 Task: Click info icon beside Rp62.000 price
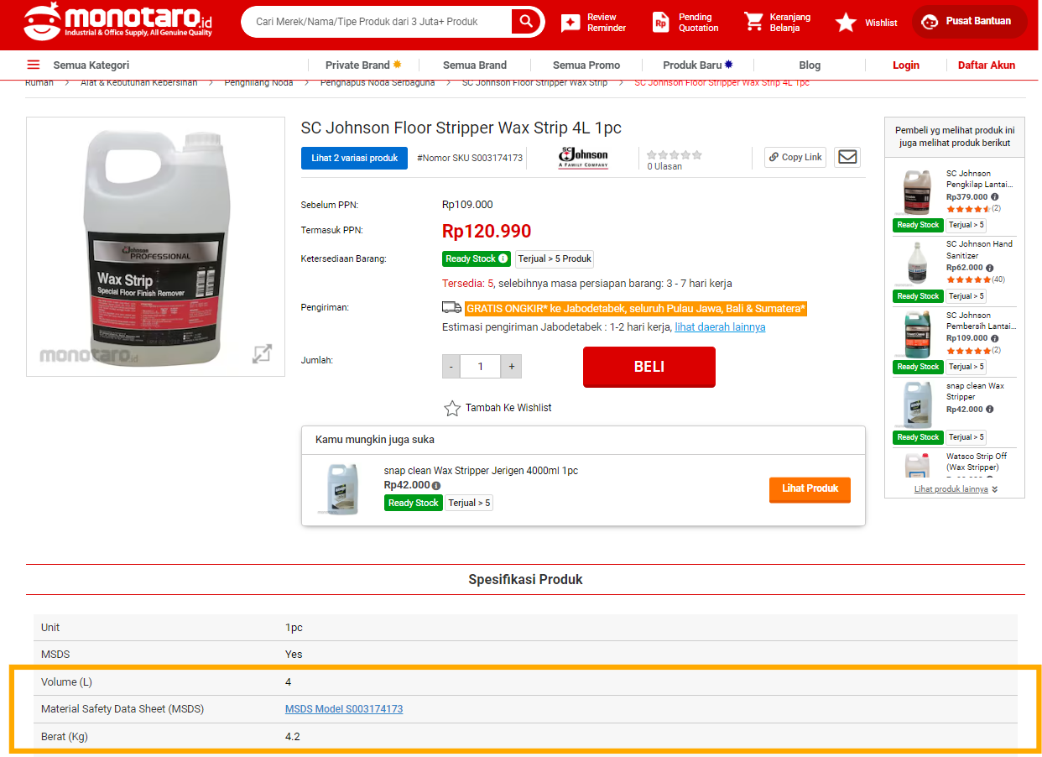click(990, 268)
